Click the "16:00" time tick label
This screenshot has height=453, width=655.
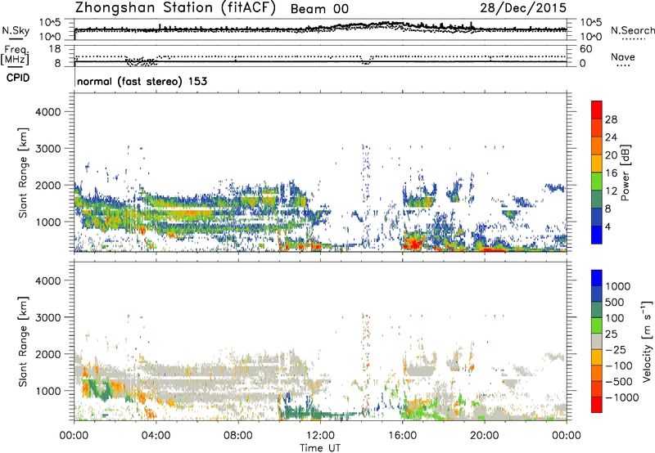(x=402, y=436)
